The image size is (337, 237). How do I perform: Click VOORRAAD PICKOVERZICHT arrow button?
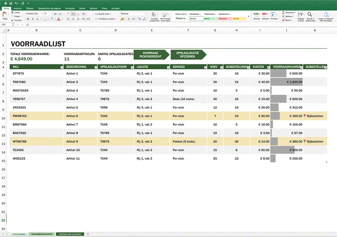point(151,55)
